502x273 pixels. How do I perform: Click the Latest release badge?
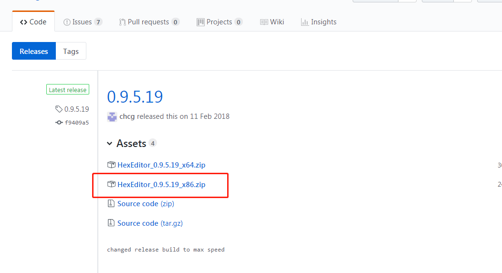68,90
